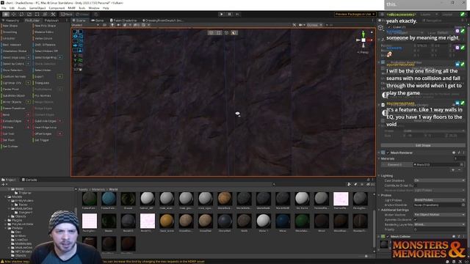Click the Conform Normals button
The width and height of the screenshot is (470, 264).
coord(14,76)
